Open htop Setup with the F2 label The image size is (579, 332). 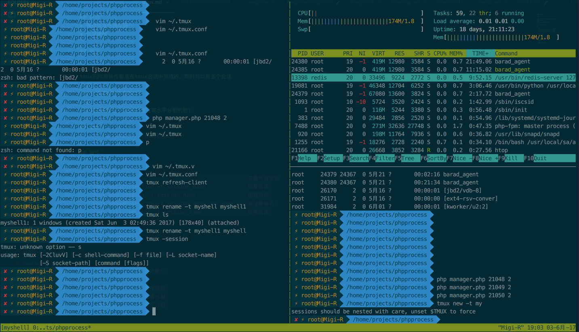click(330, 158)
